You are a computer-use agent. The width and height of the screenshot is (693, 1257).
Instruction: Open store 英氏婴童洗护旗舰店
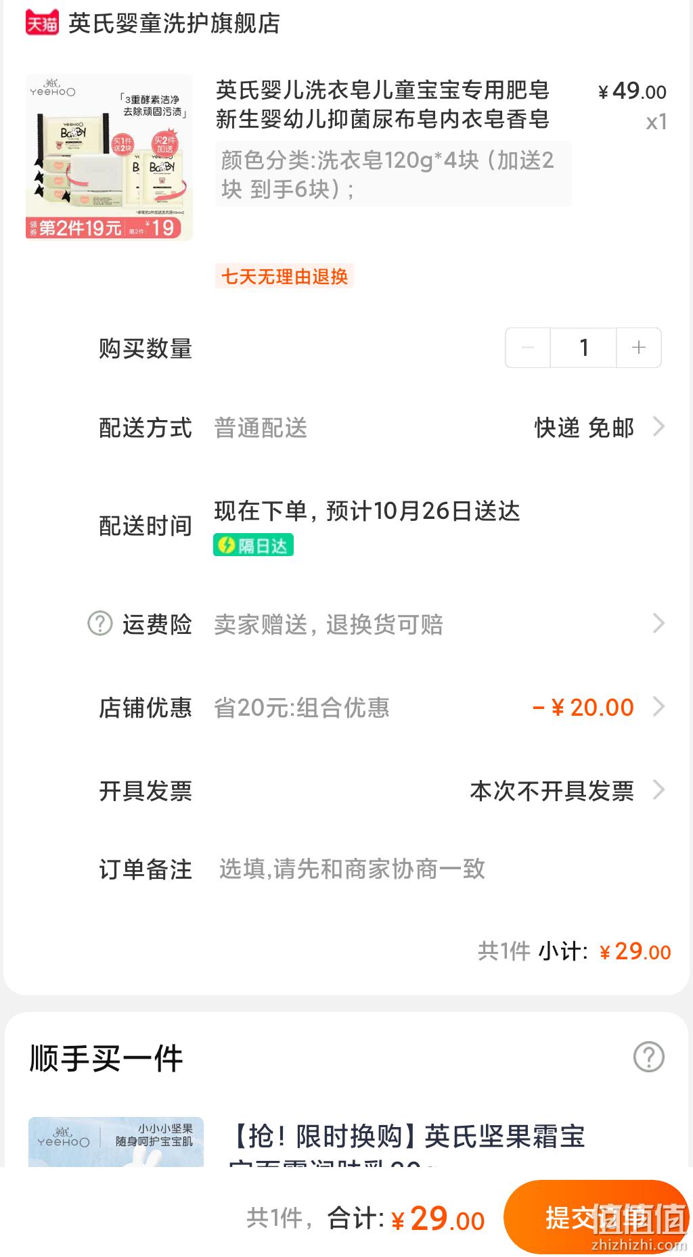[x=174, y=24]
